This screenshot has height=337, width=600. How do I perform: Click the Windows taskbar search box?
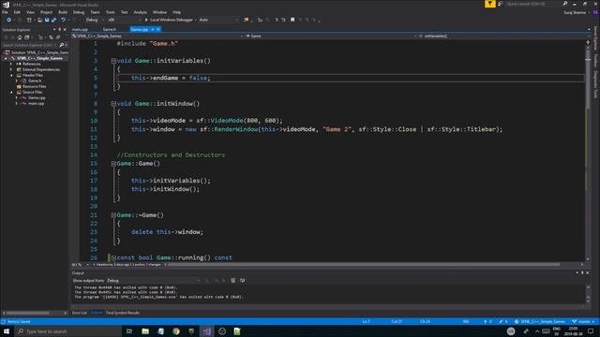[x=67, y=331]
